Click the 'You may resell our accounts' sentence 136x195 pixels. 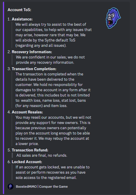pyautogui.click(x=53, y=120)
